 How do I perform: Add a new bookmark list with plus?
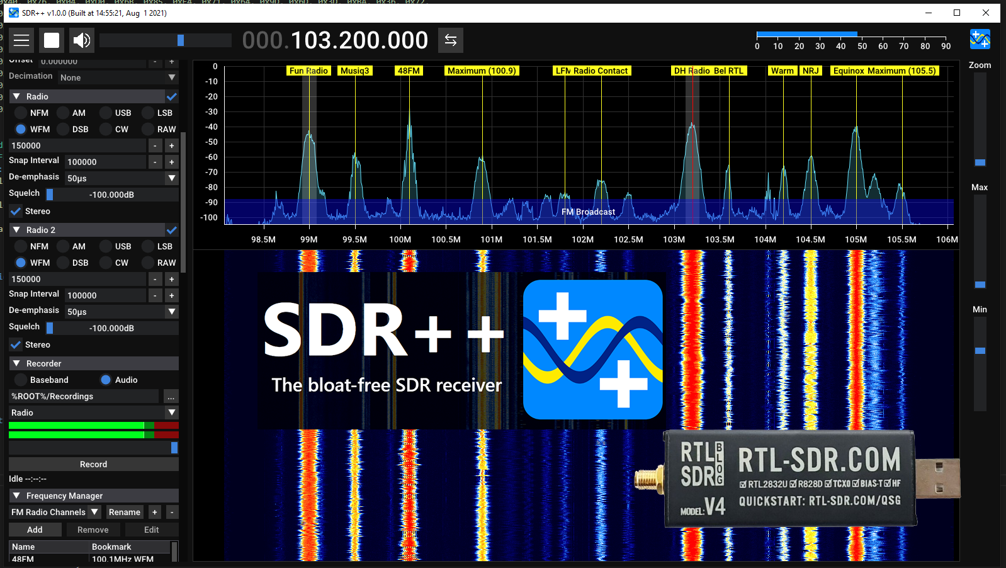[155, 512]
